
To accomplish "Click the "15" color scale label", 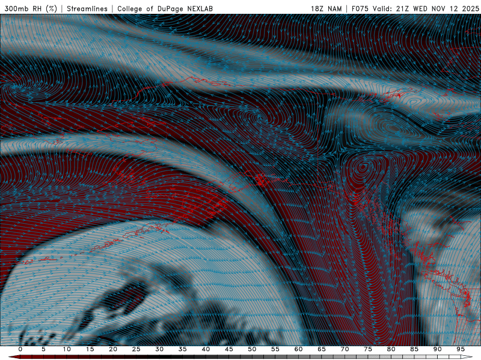I will pos(90,349).
